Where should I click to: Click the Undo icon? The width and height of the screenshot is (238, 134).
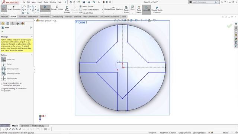(x=94, y=2)
